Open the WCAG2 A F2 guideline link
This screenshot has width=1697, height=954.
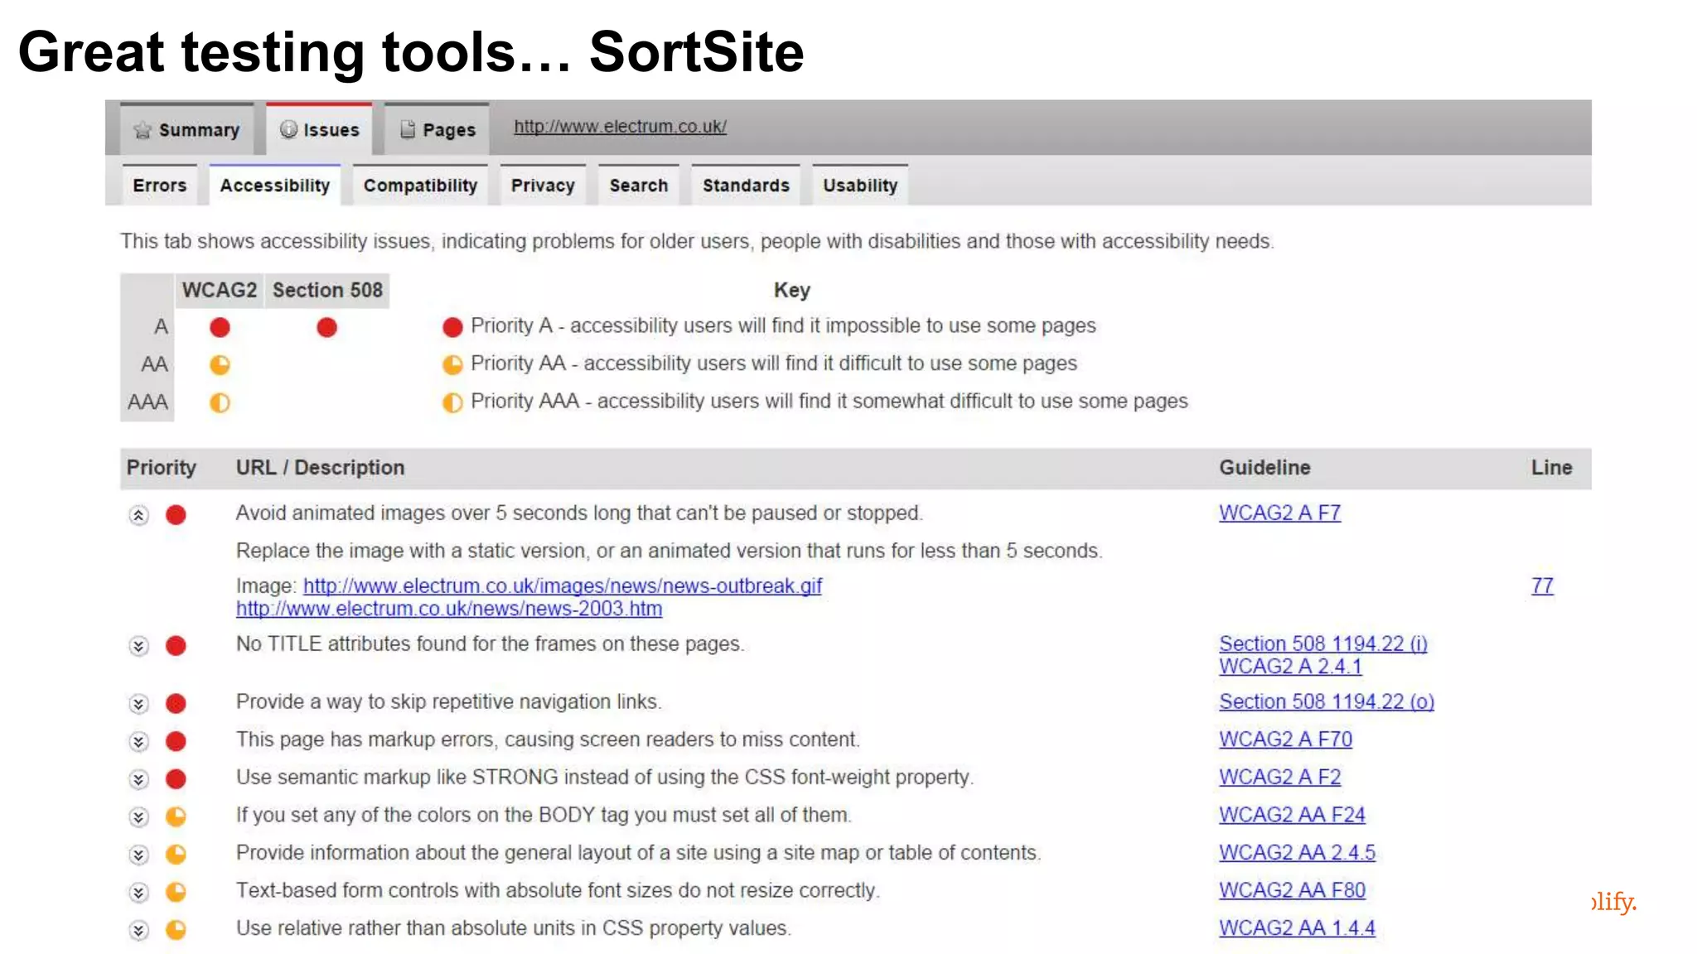1279,777
